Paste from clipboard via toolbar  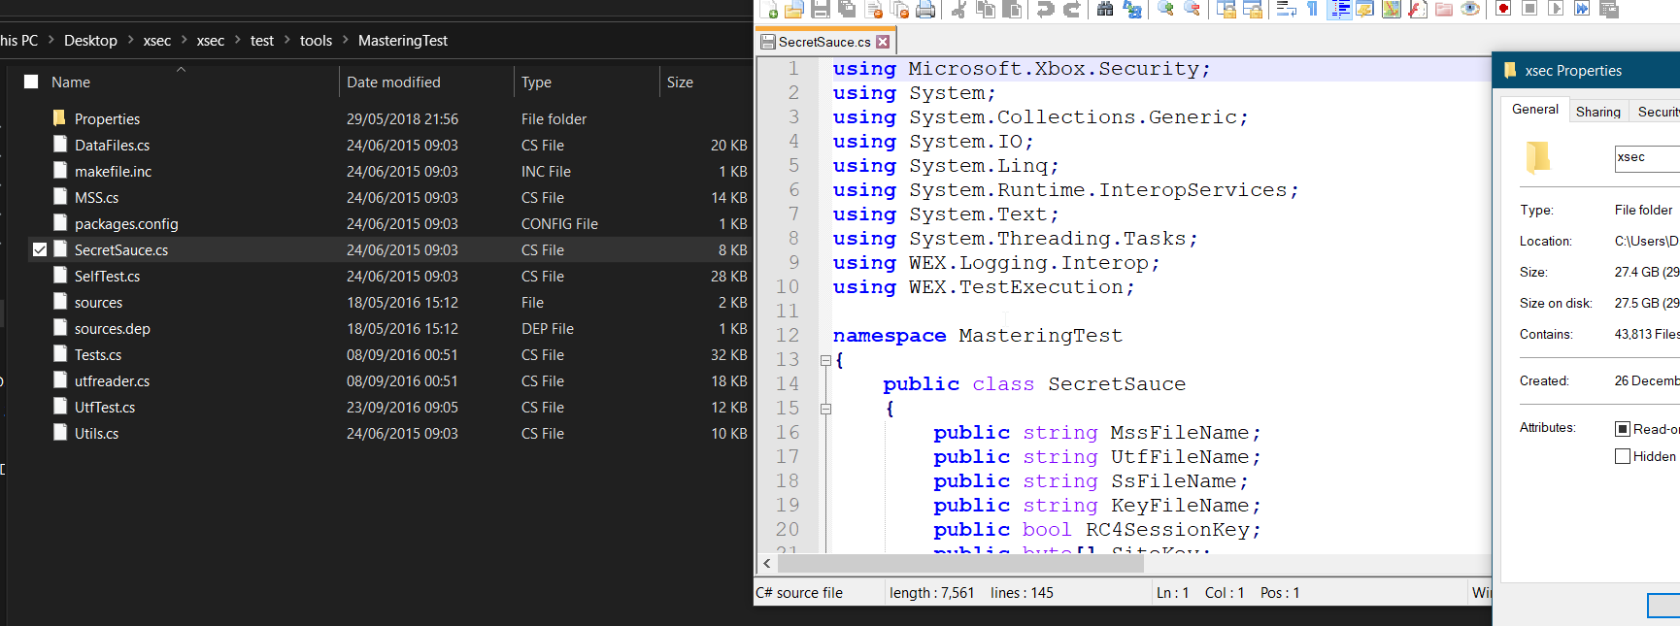point(1012,10)
